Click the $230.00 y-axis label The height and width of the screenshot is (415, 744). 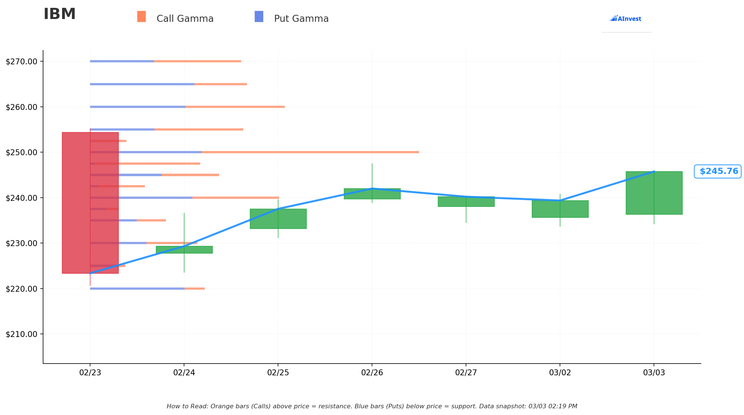[22, 243]
